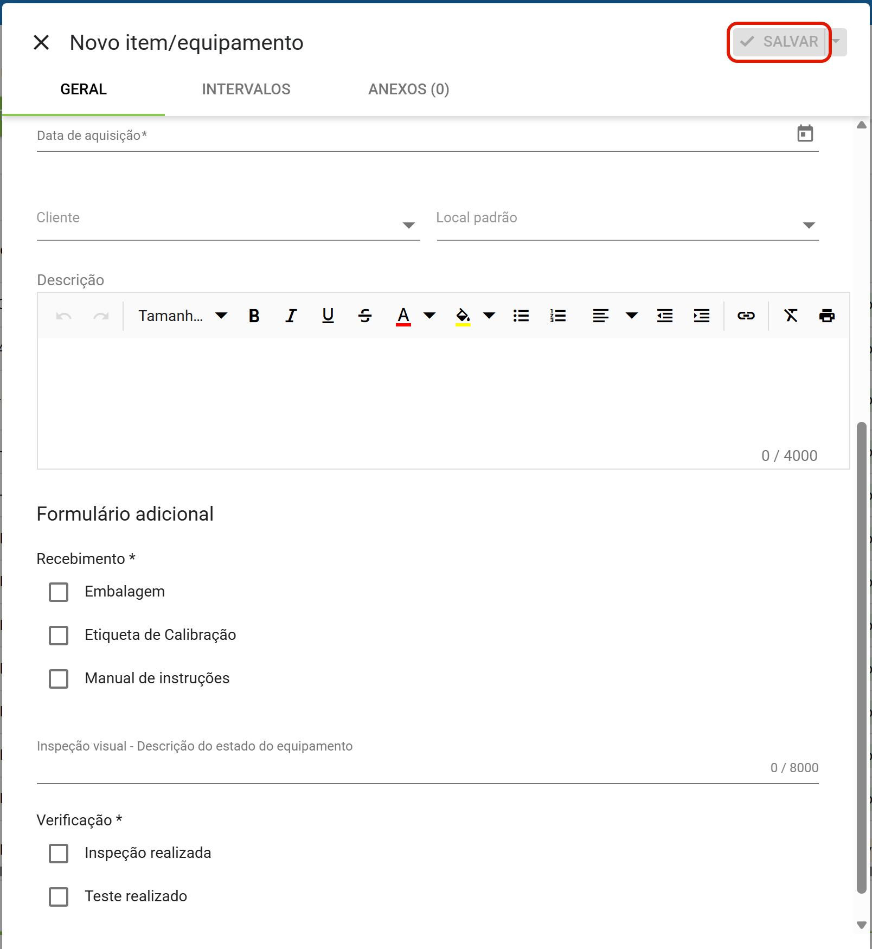The height and width of the screenshot is (949, 872).
Task: Insert a bulleted list
Action: coord(521,316)
